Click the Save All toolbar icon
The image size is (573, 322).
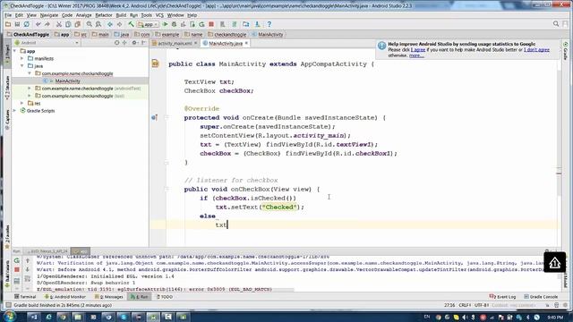17,24
